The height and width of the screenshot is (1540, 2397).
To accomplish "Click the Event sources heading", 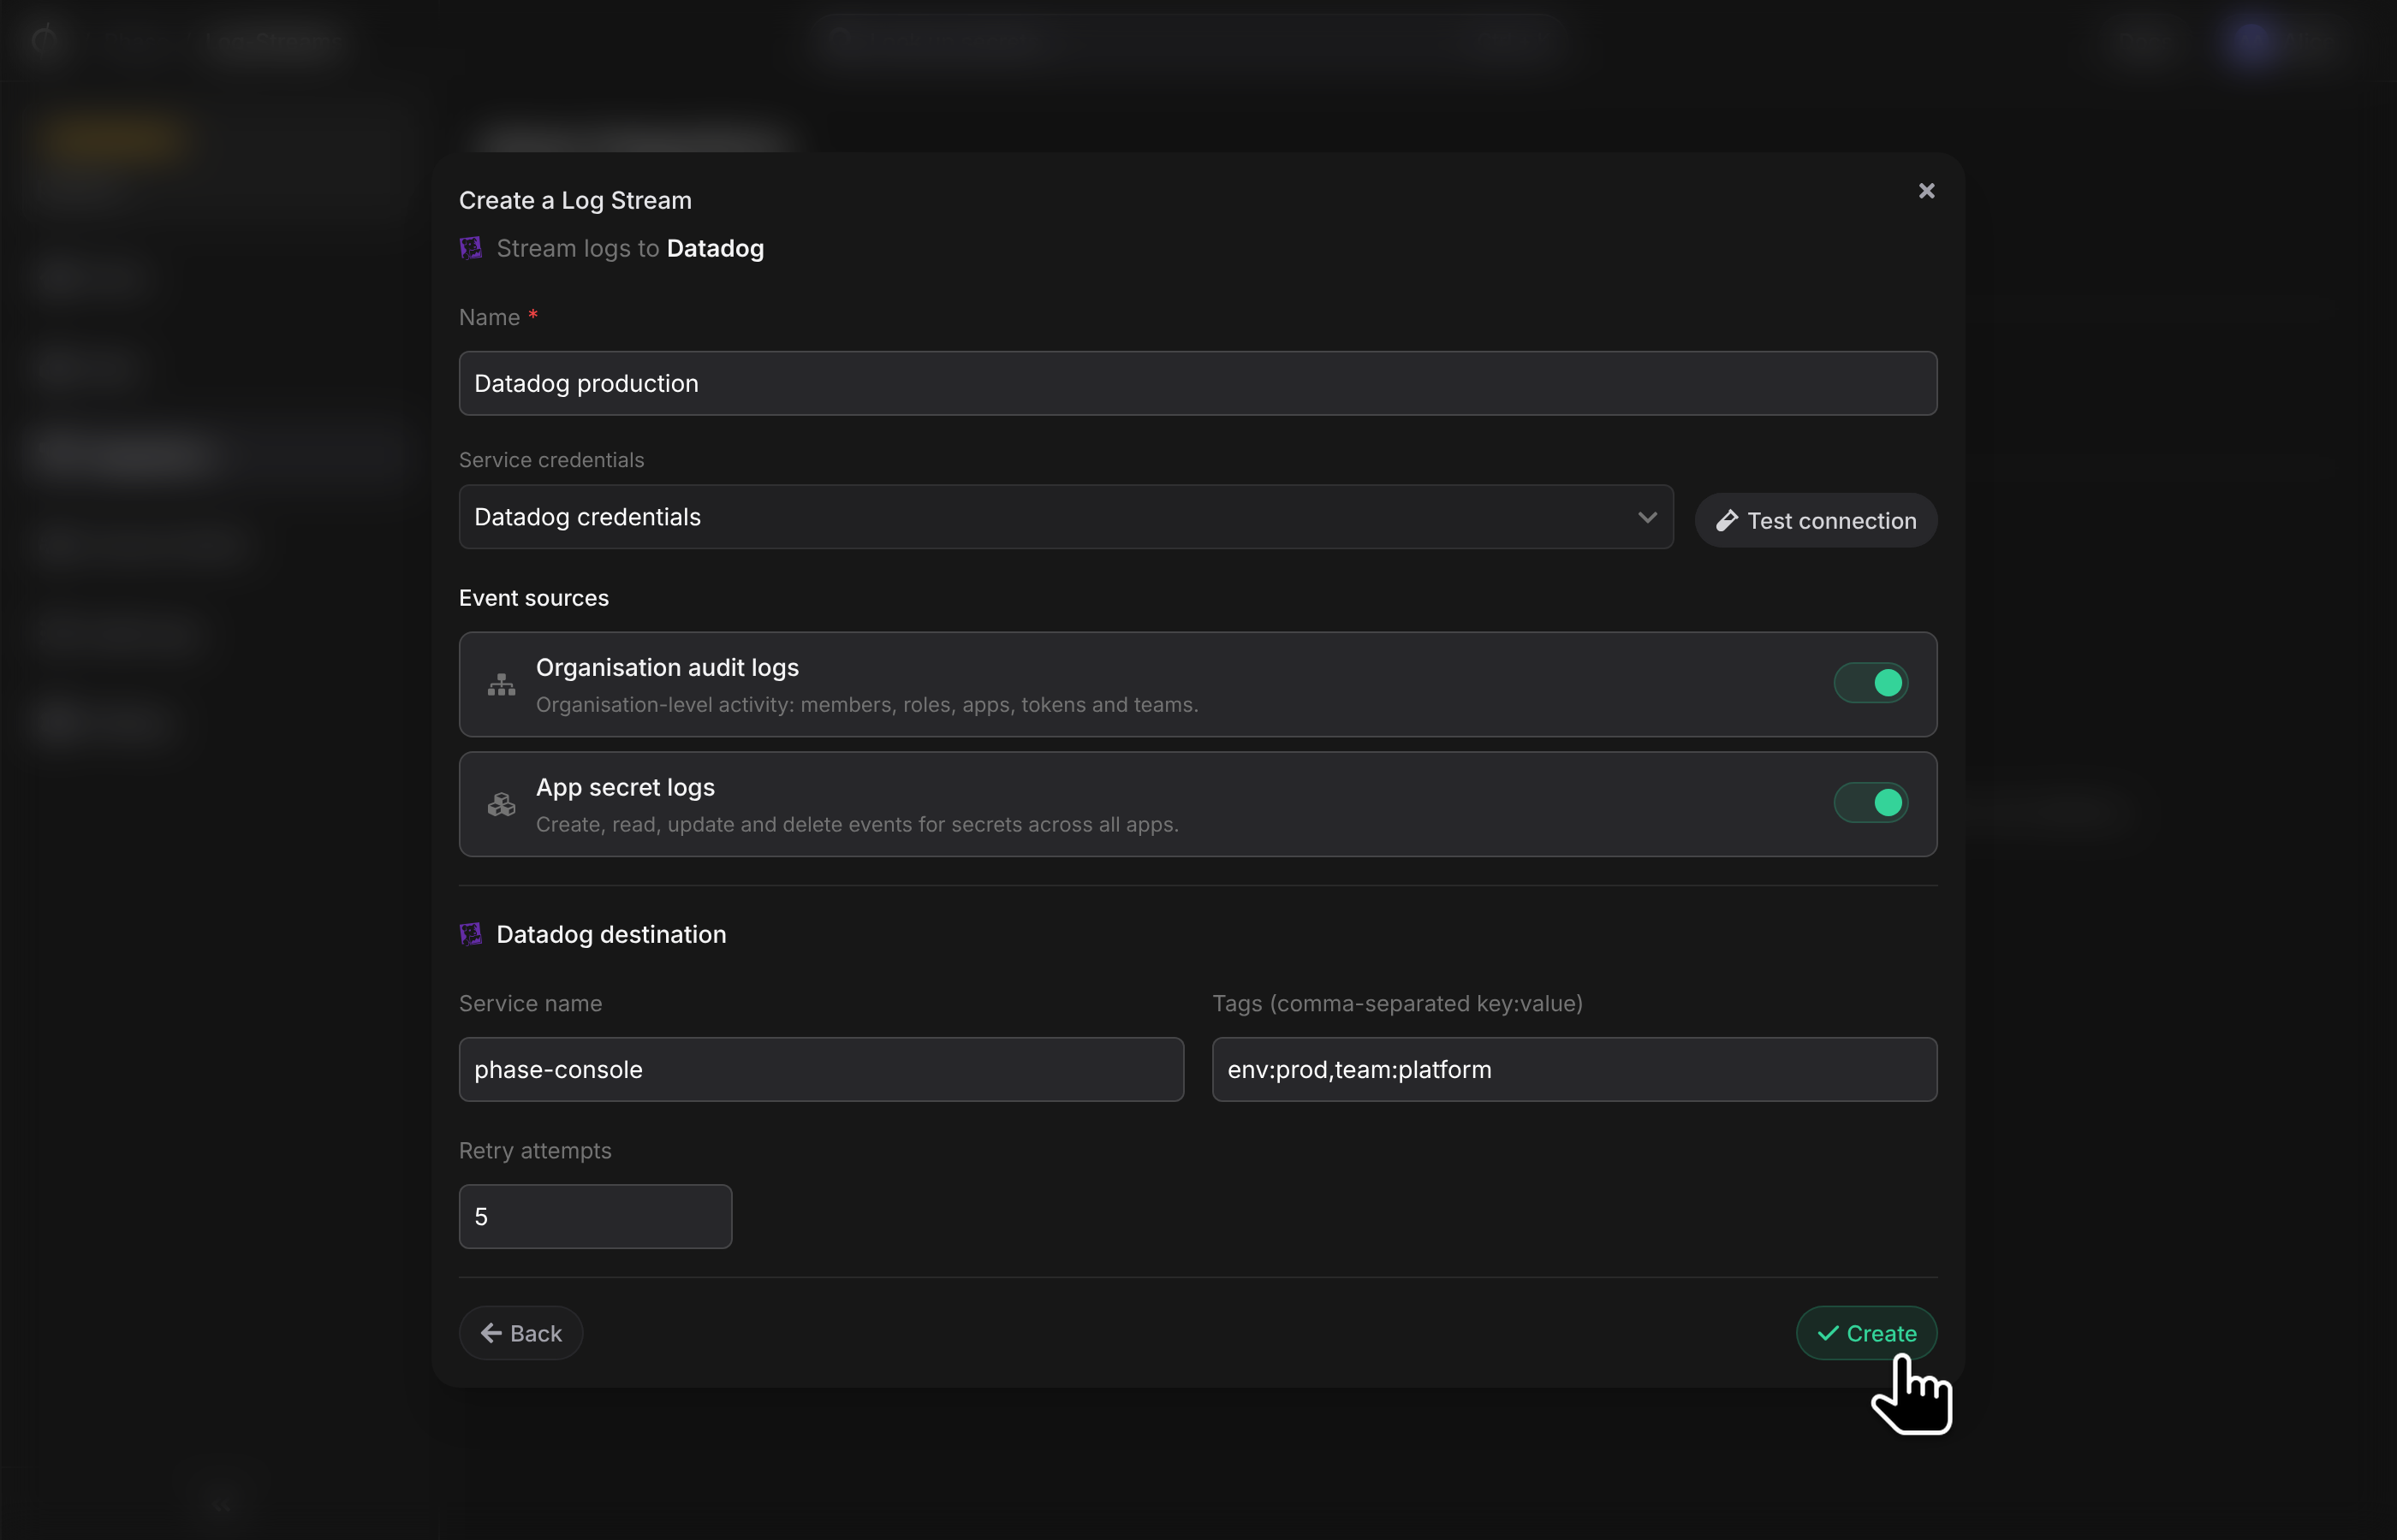I will coord(534,598).
